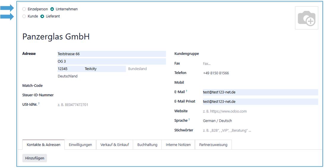
Task: Switch to the Einwilligungen tab
Action: (x=80, y=145)
